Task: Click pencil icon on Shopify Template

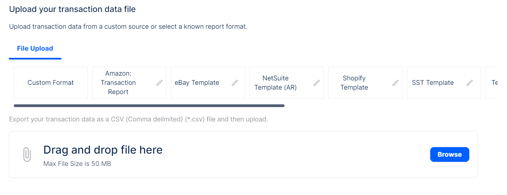Action: point(396,83)
